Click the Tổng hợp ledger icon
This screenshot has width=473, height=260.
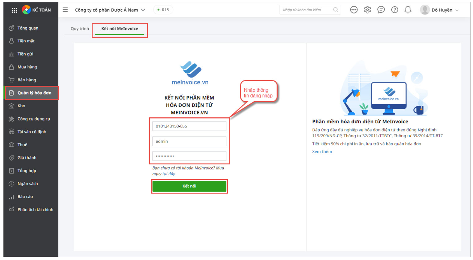(x=11, y=171)
